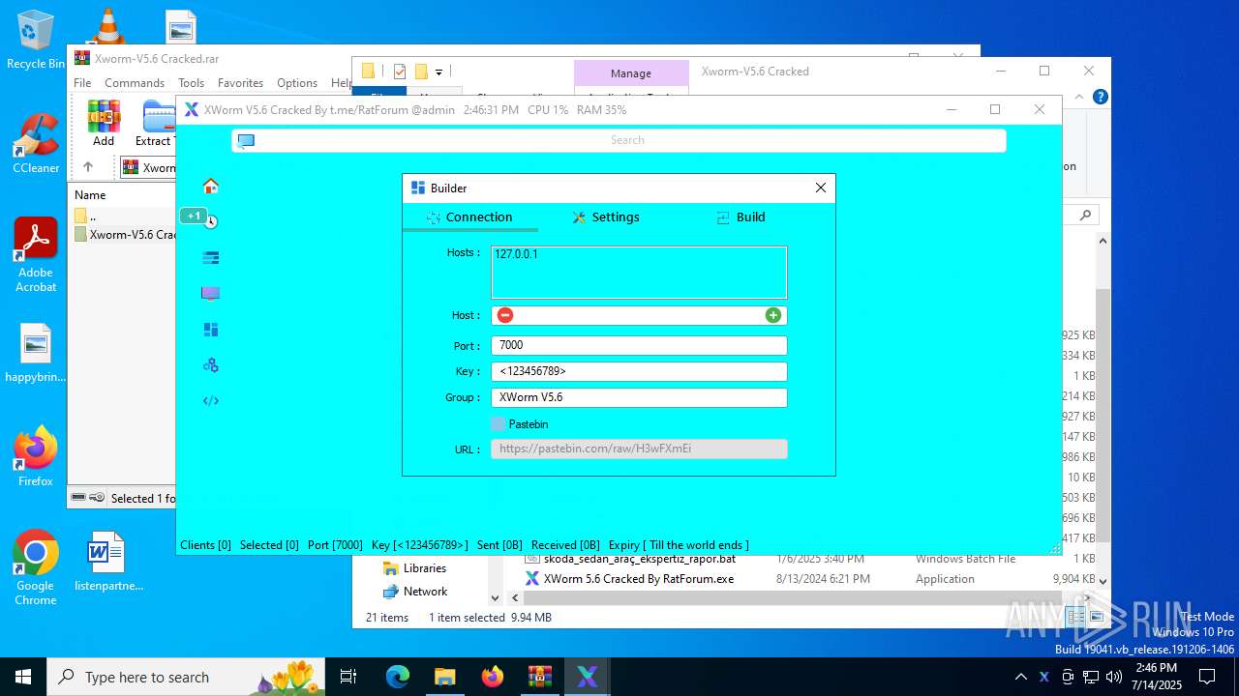Image resolution: width=1239 pixels, height=696 pixels.
Task: Select Xworm-V5.6 Cracked folder in WinRAR list
Action: pyautogui.click(x=125, y=234)
